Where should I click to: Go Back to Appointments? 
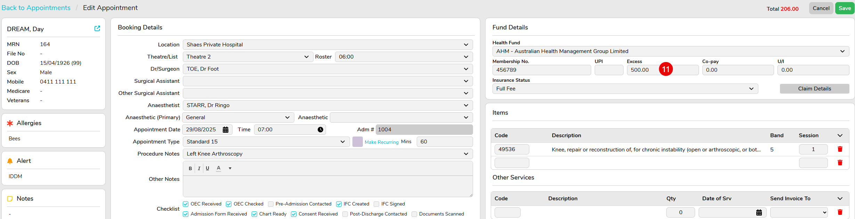point(36,8)
